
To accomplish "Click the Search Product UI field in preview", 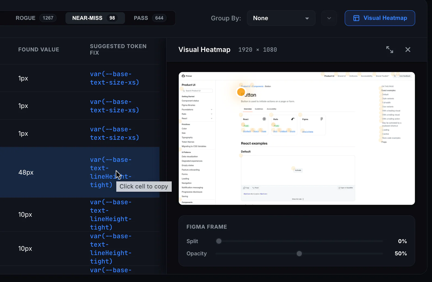I will click(x=197, y=91).
